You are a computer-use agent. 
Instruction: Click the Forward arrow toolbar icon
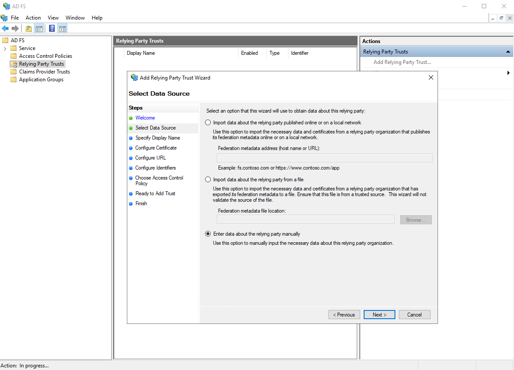(x=15, y=29)
